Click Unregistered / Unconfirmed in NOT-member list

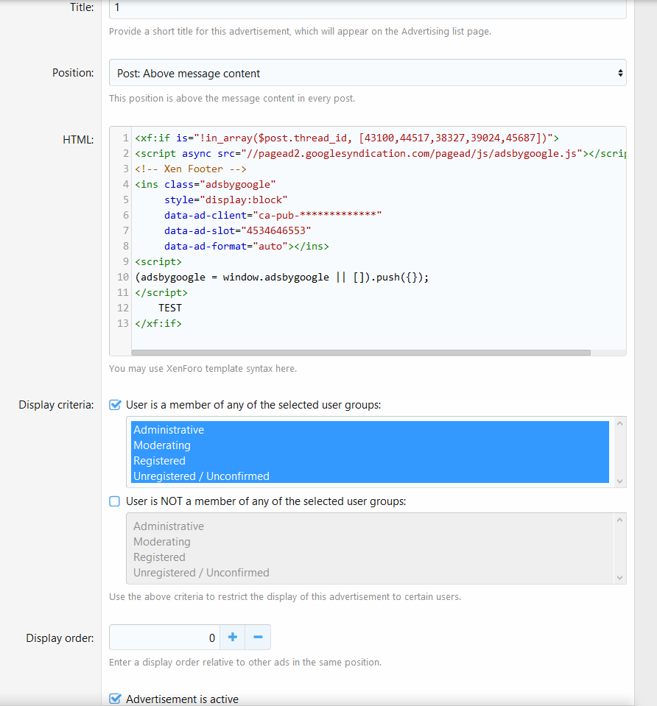point(370,572)
